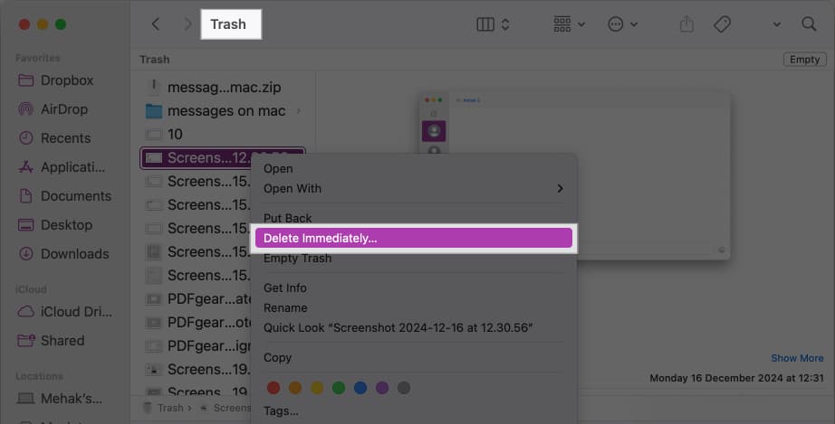Viewport: 835px width, 424px height.
Task: Click the Share toolbar icon
Action: pos(686,24)
